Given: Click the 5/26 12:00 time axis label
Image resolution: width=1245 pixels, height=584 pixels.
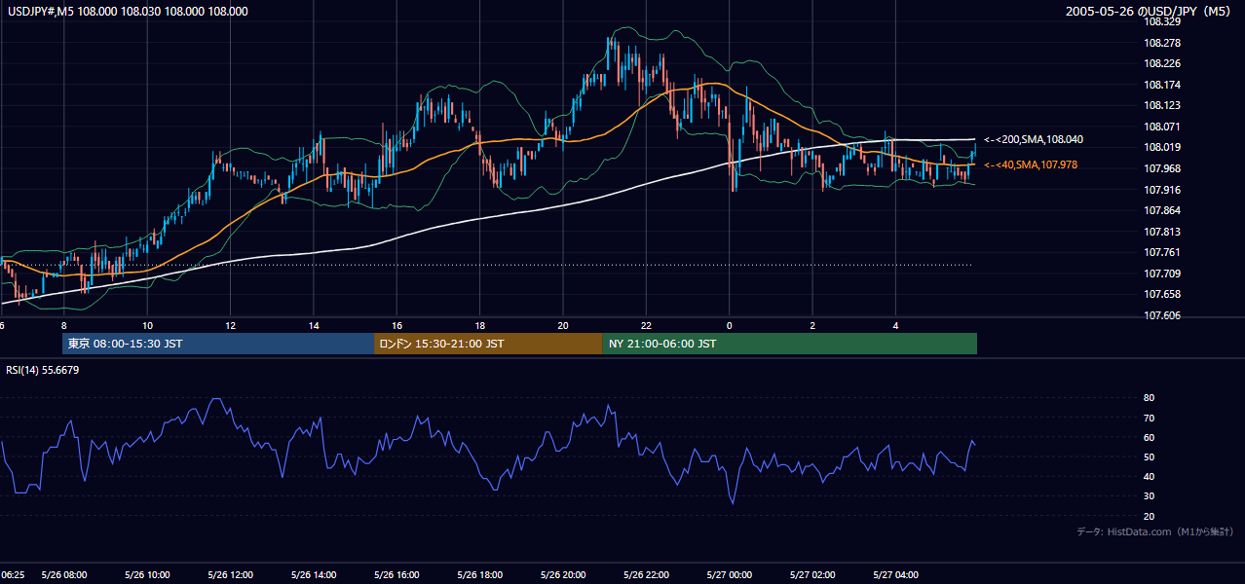Looking at the screenshot, I should (231, 575).
